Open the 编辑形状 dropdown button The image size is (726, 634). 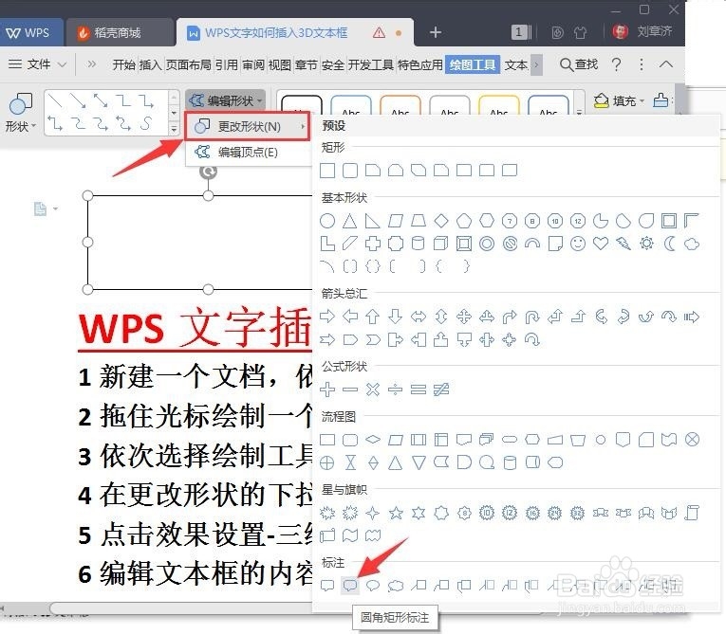[226, 100]
